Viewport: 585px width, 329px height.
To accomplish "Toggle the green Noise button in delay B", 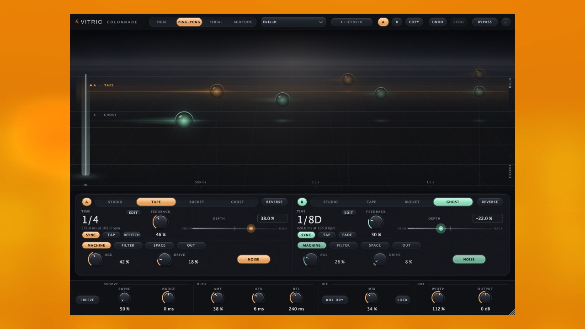I will click(469, 260).
